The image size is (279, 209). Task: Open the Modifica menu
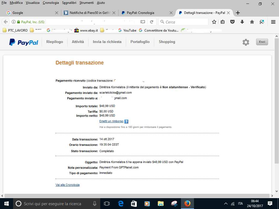click(16, 3)
